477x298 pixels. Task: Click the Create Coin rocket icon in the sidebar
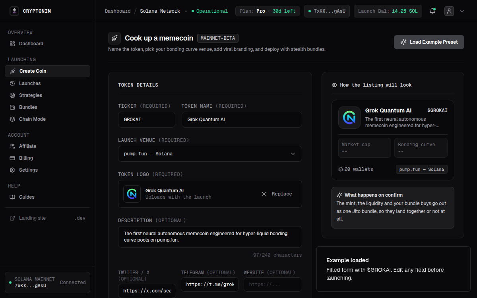[13, 71]
